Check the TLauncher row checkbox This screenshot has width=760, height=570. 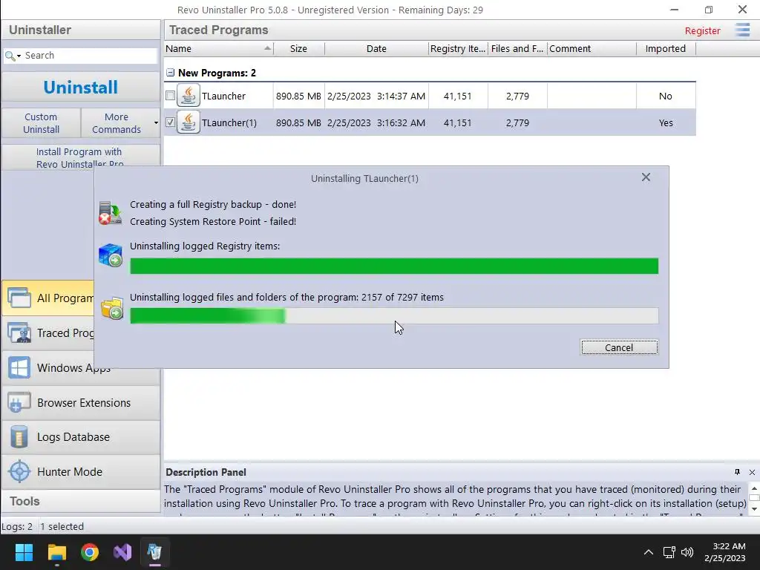[170, 96]
